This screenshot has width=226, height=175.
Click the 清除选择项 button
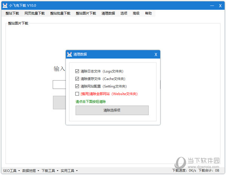(112, 110)
